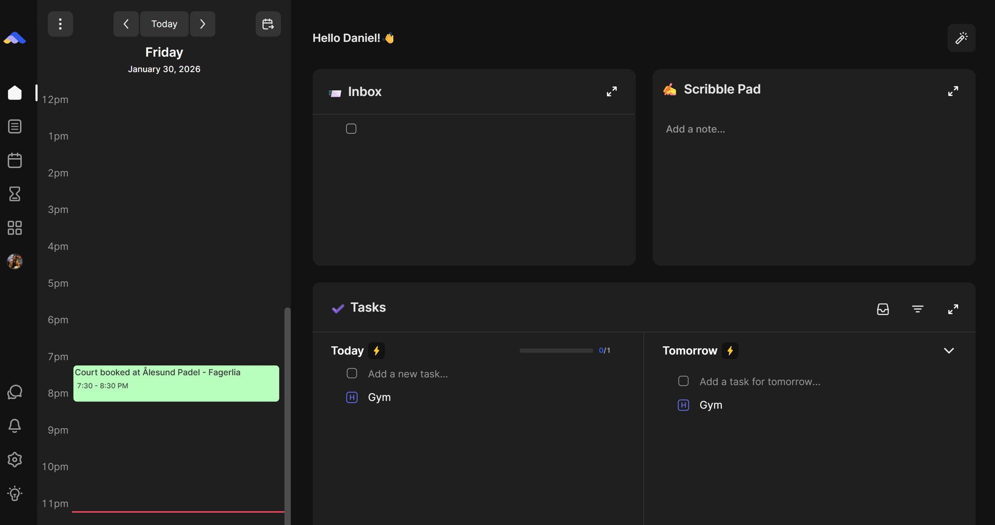Viewport: 995px width, 525px height.
Task: Open the hourglass focus timer in sidebar
Action: (x=15, y=194)
